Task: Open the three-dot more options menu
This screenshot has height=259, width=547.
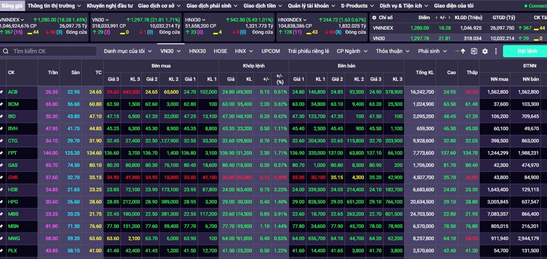Action: coord(495,51)
